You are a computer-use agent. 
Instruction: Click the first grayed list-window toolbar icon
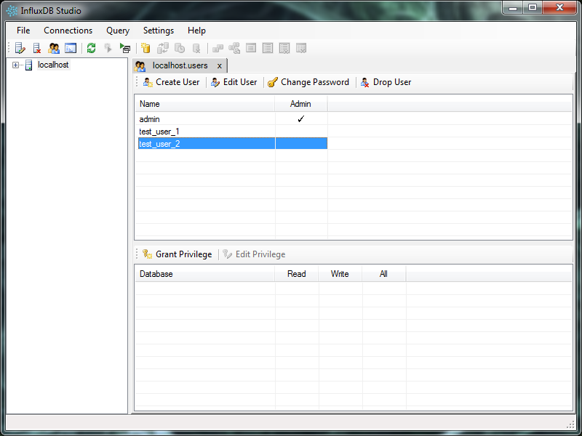click(251, 48)
